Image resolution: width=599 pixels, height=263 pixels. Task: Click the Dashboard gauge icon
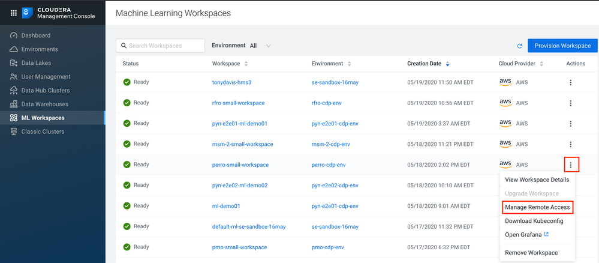point(14,35)
